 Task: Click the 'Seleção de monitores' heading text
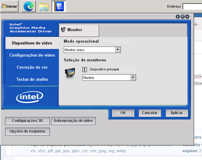[x=85, y=60]
